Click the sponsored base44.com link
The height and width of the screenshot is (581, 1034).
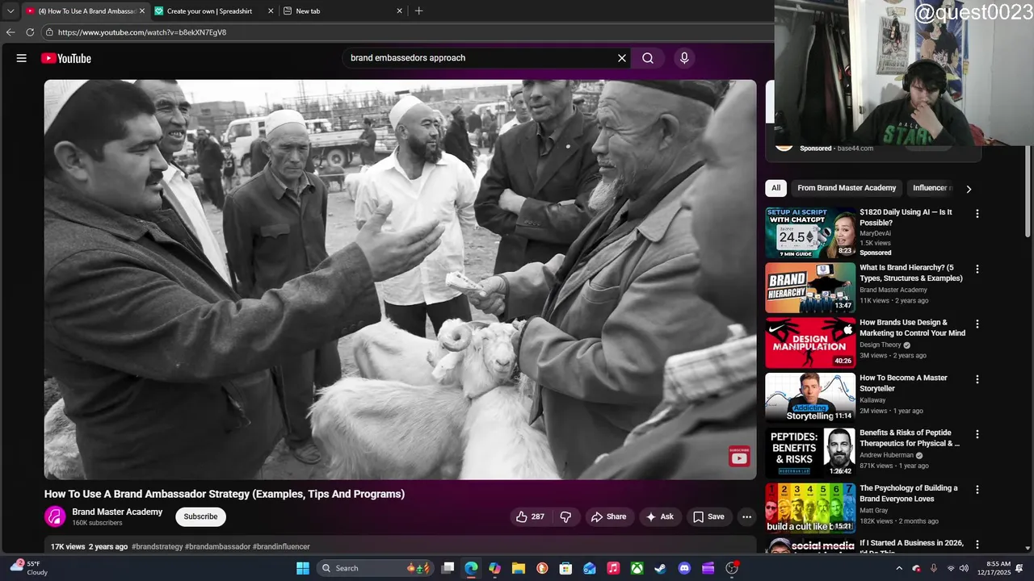coord(855,148)
